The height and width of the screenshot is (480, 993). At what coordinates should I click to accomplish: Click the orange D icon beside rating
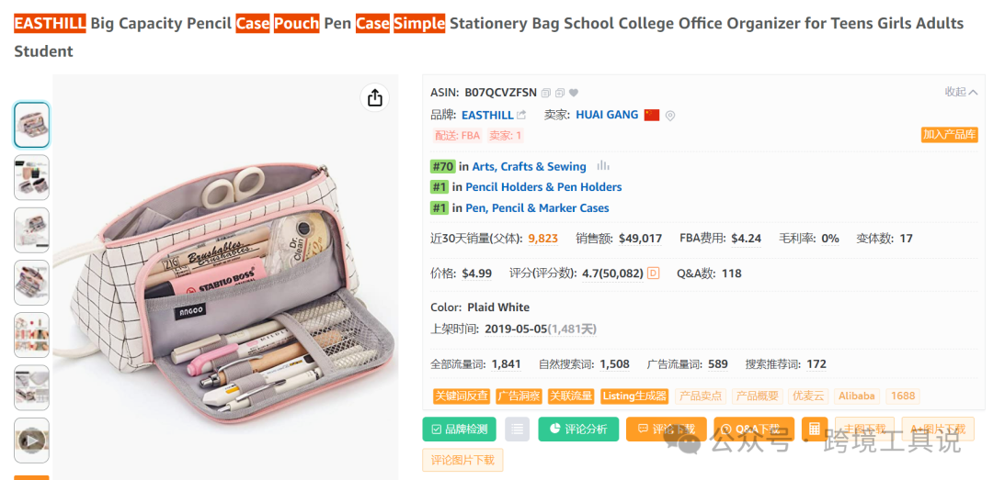pos(654,273)
